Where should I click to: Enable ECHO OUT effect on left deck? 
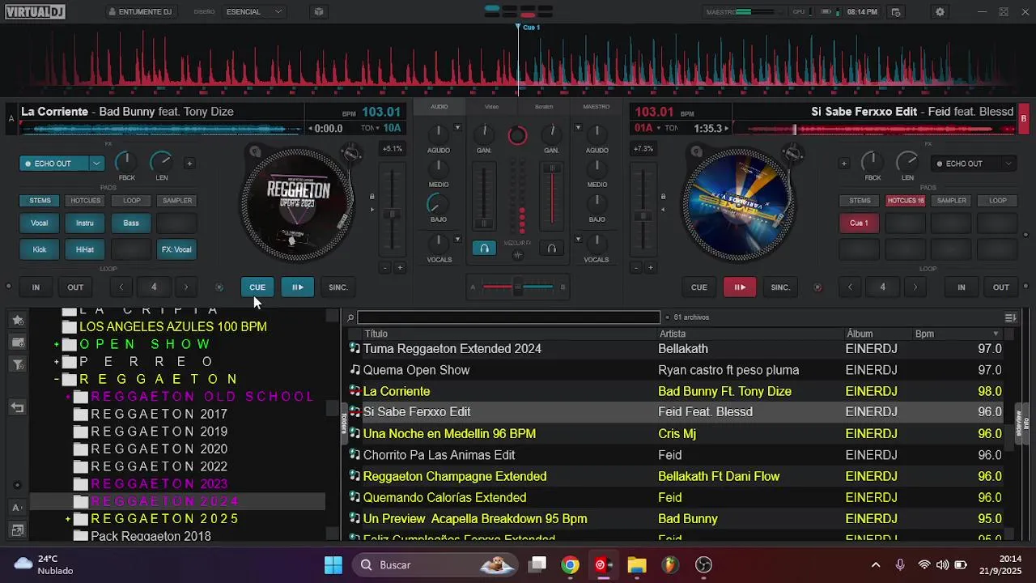pos(53,164)
